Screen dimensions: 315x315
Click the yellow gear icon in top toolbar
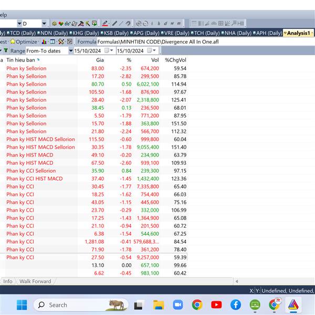pyautogui.click(x=54, y=24)
